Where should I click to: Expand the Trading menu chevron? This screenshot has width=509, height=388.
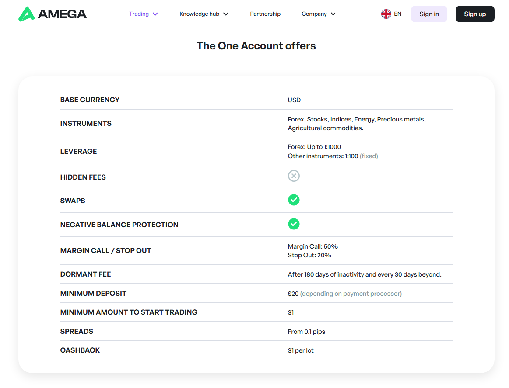pyautogui.click(x=155, y=14)
